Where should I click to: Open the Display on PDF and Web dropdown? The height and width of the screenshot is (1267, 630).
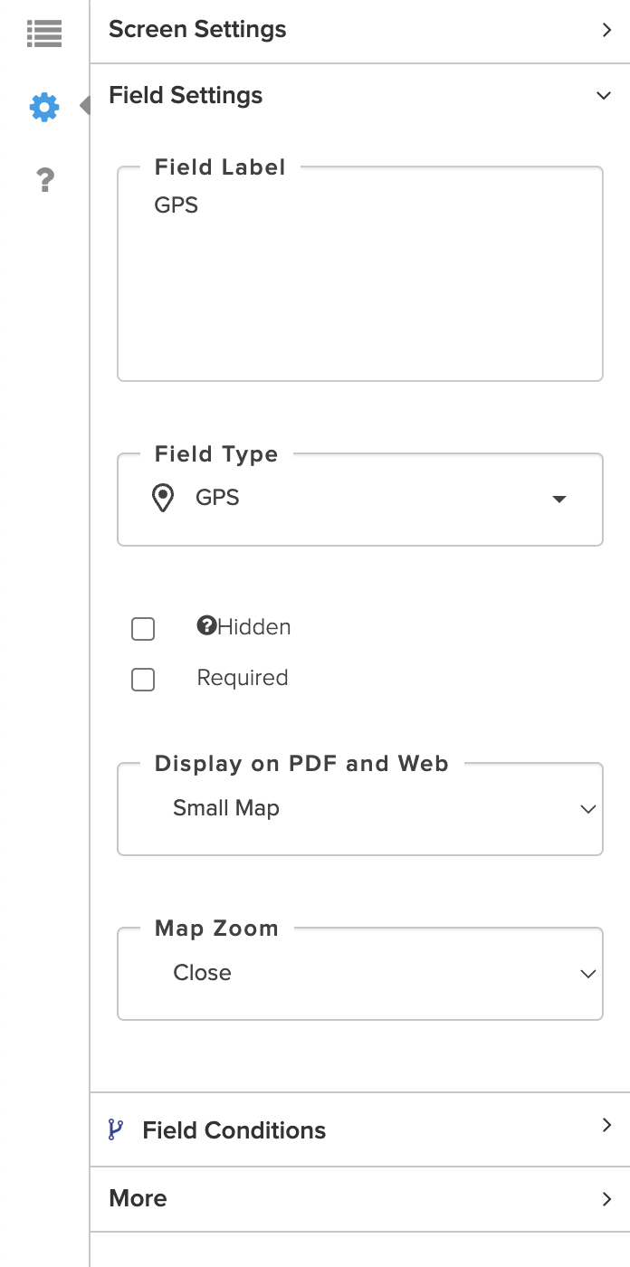tap(360, 809)
